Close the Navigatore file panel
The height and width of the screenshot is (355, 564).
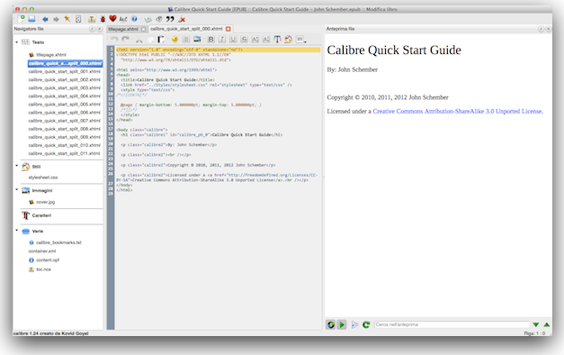click(100, 29)
